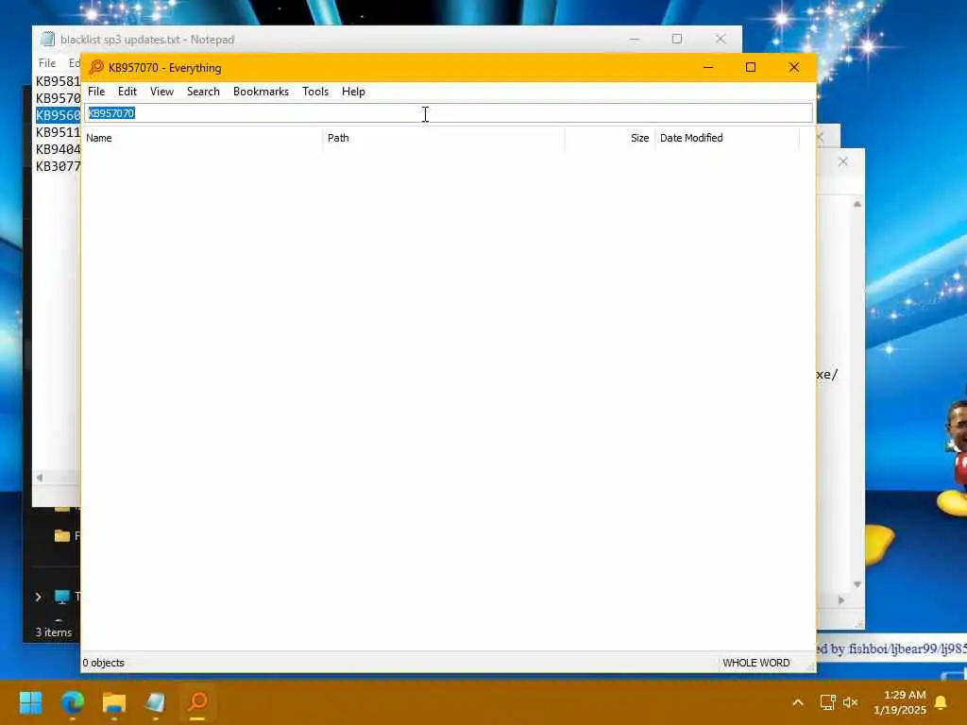Click the KB3077 line in Notepad

pos(58,166)
